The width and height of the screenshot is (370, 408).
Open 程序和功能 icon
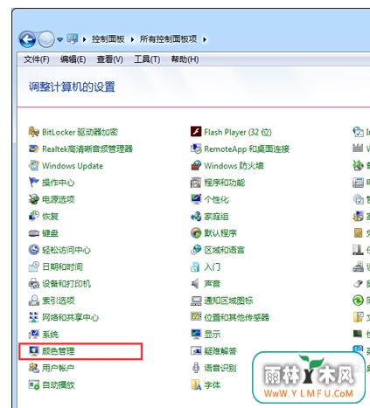[x=196, y=183]
